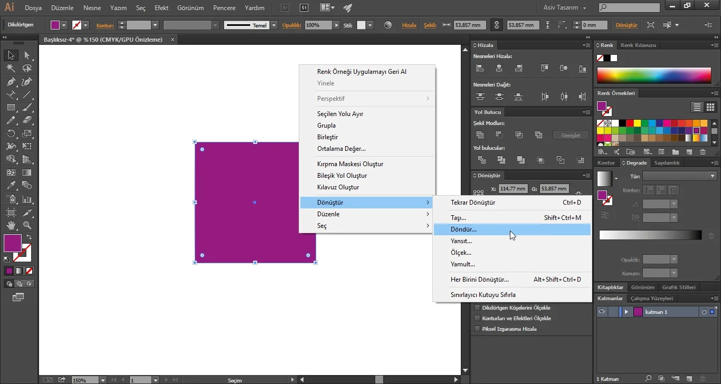Click the large magenta fill swatch in toolbox
The image size is (721, 384).
(x=13, y=243)
